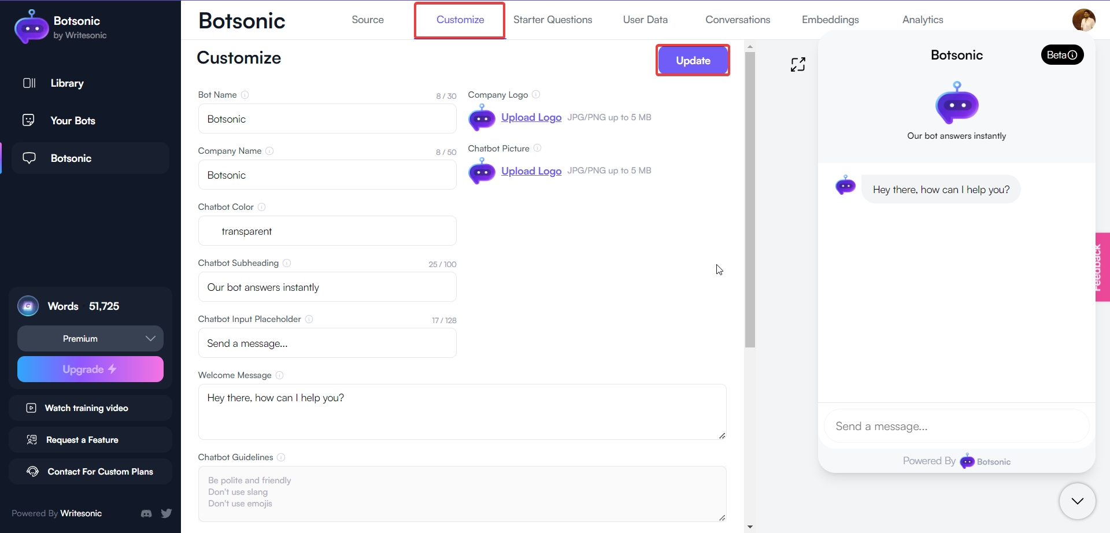
Task: Click the Beta info badge
Action: (x=1062, y=55)
